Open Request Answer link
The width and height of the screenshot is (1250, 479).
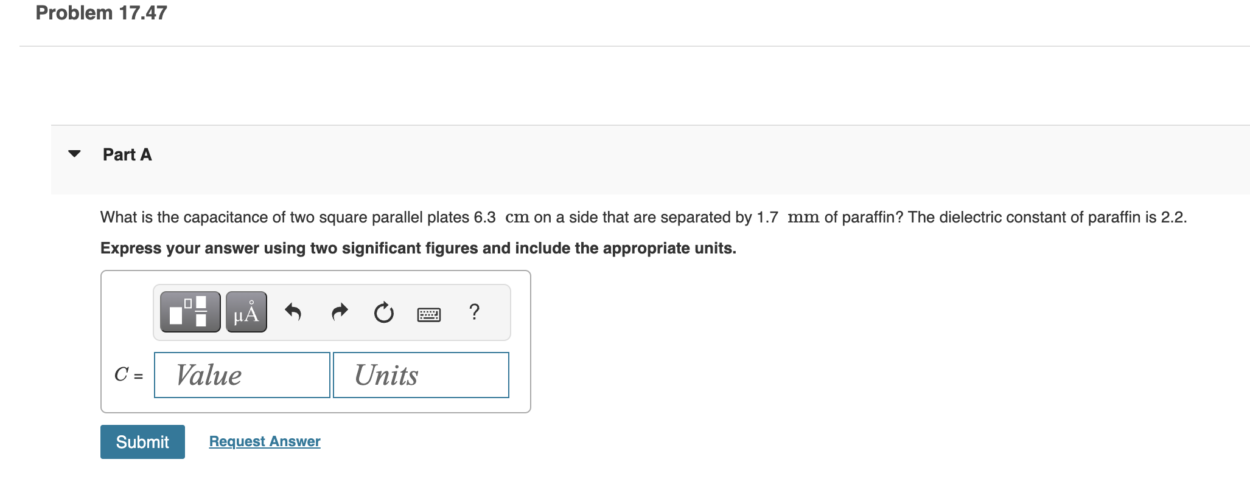point(264,441)
